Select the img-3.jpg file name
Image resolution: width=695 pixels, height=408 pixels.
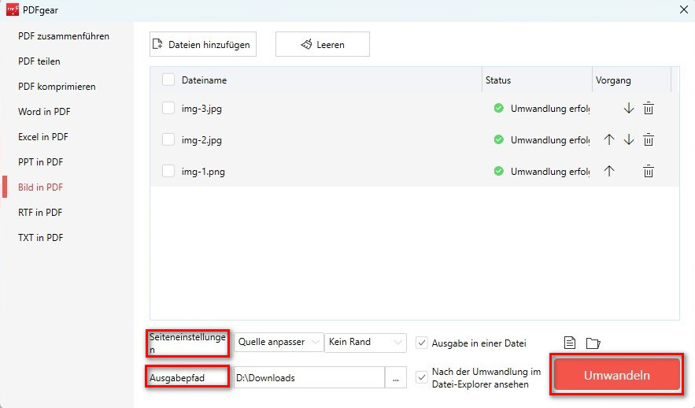point(201,109)
